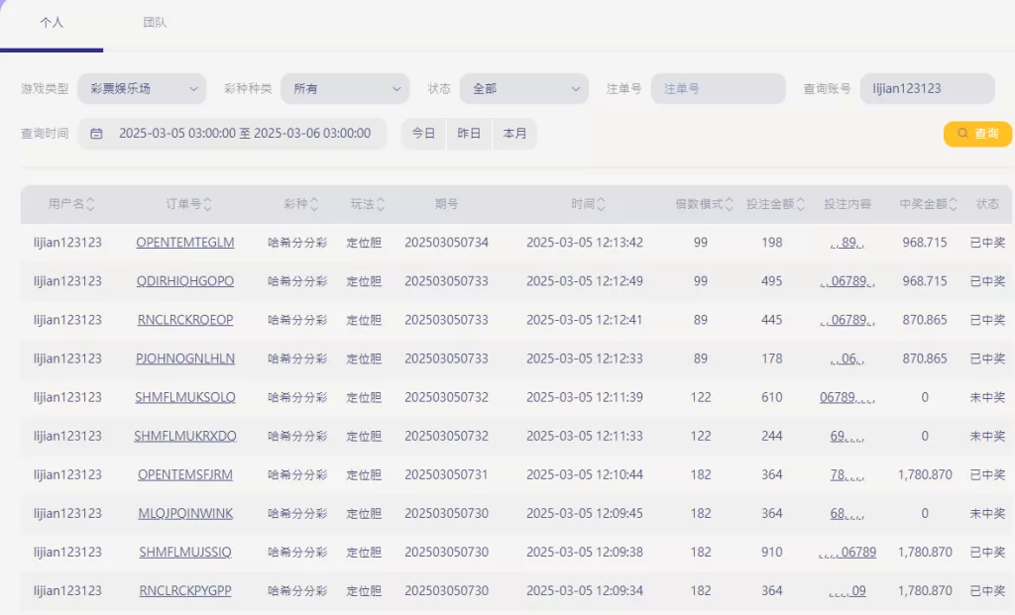
Task: Select the time cell 2025-03-05 12:13:42
Action: click(585, 243)
